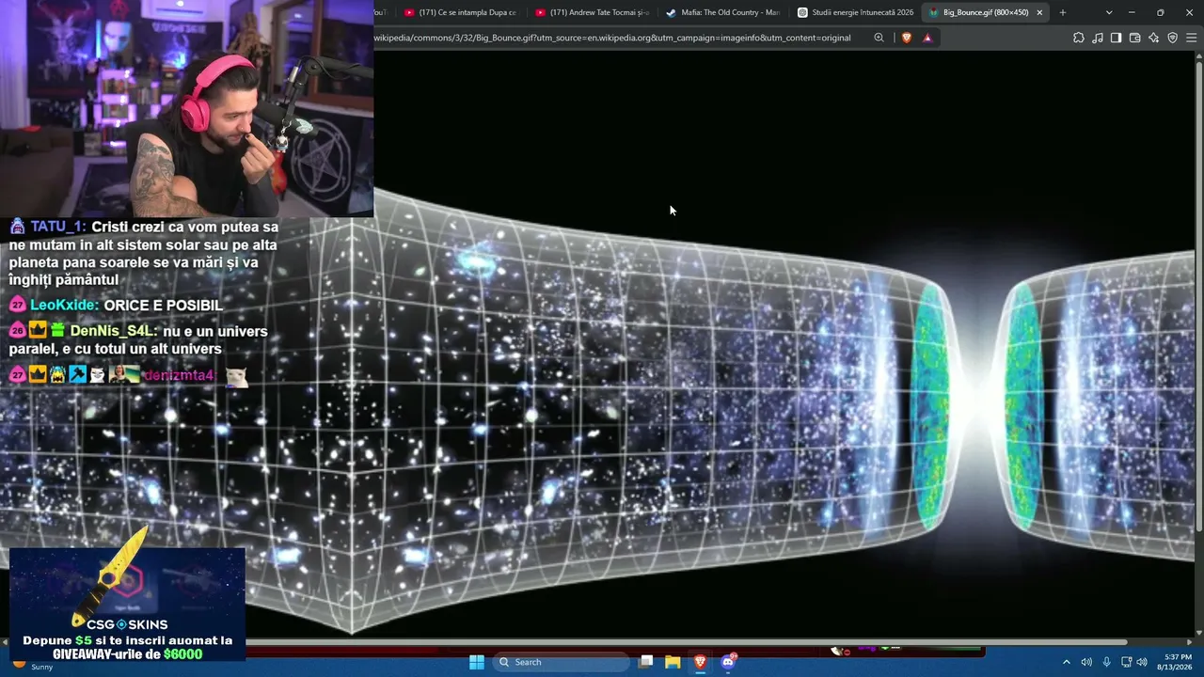
Task: Expand the tab search dropdown arrow
Action: pos(1109,12)
